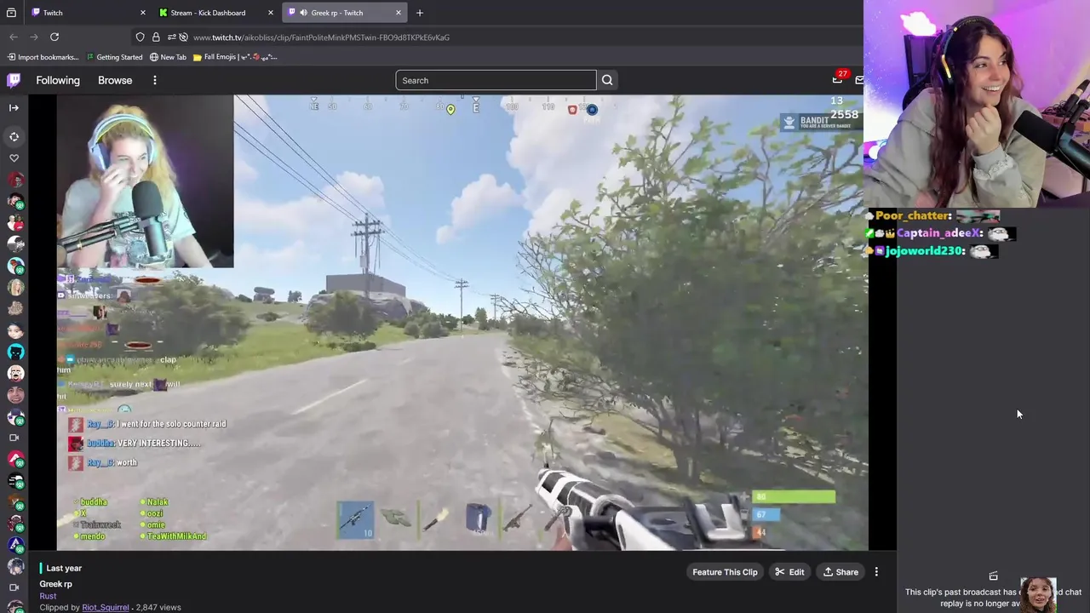Click into the Twitch Search field
Viewport: 1090px width, 613px height.
click(496, 80)
